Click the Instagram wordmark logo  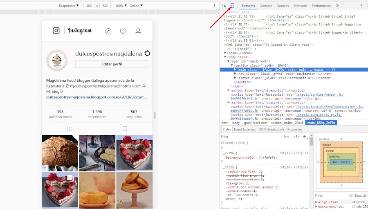point(80,31)
